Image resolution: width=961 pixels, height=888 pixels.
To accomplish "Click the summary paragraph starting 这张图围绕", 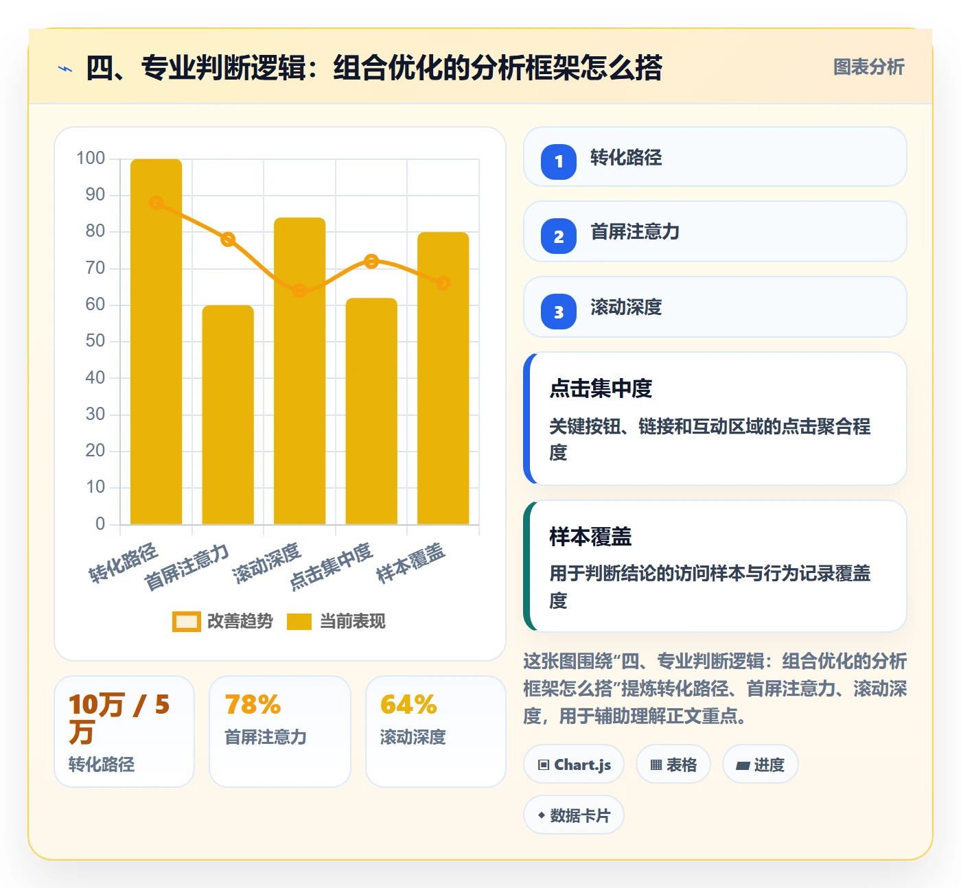I will click(715, 688).
